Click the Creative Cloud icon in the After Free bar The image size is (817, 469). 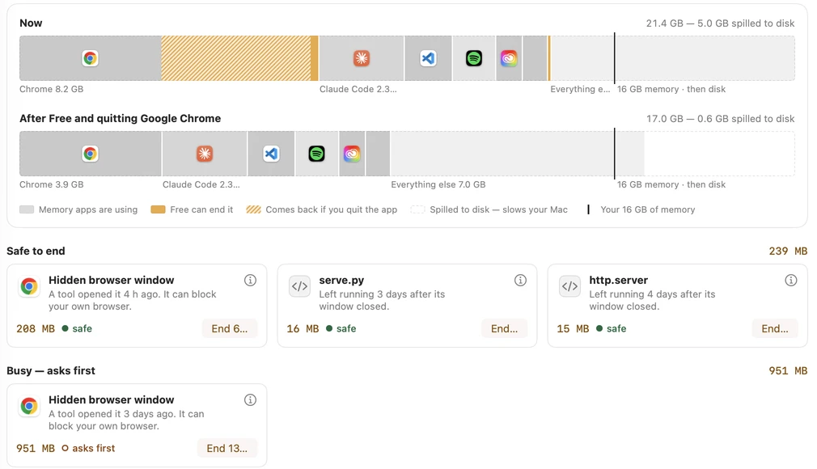point(352,154)
